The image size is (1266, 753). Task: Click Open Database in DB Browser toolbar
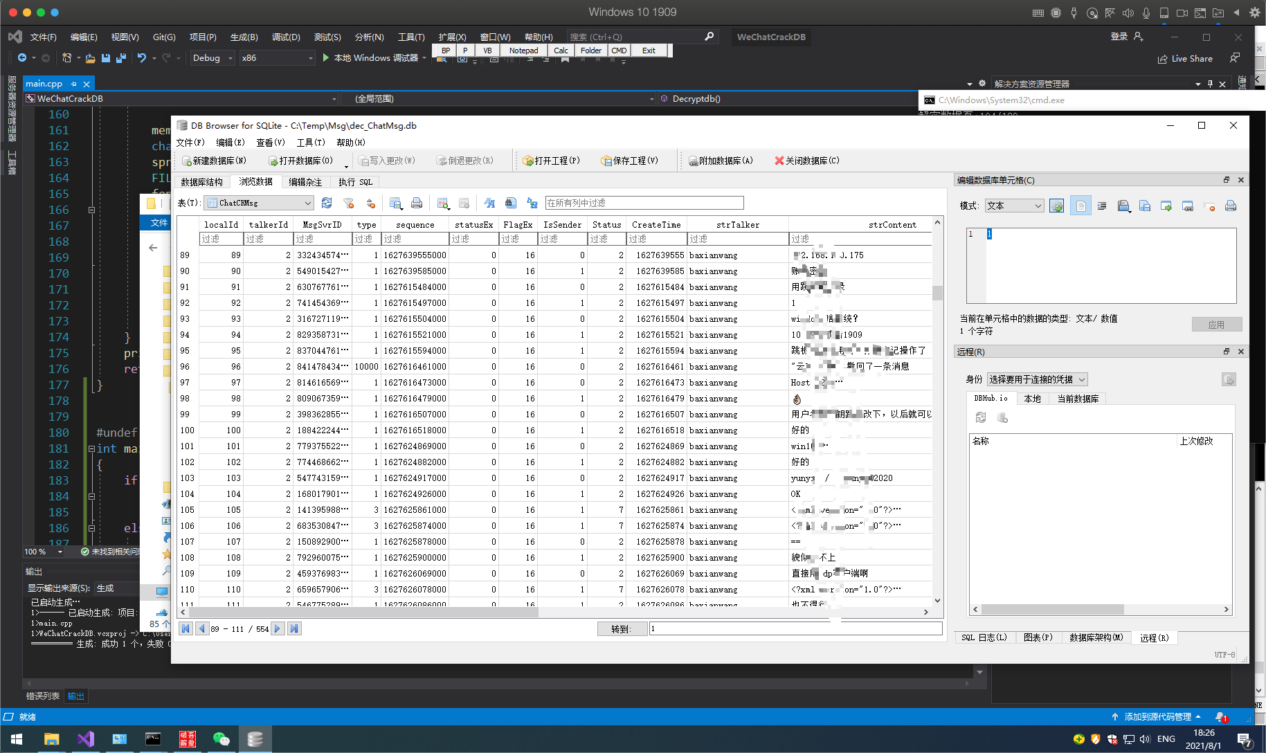[300, 161]
